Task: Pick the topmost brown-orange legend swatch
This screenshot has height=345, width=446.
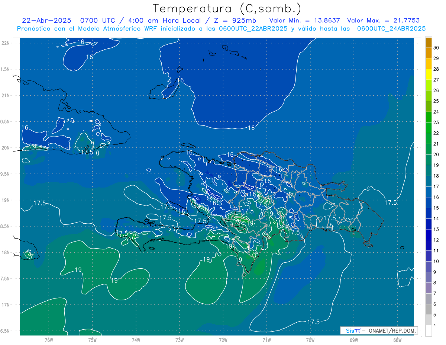Action: (429, 42)
